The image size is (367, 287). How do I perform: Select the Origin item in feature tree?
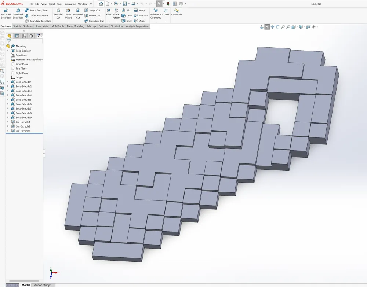[x=17, y=77]
